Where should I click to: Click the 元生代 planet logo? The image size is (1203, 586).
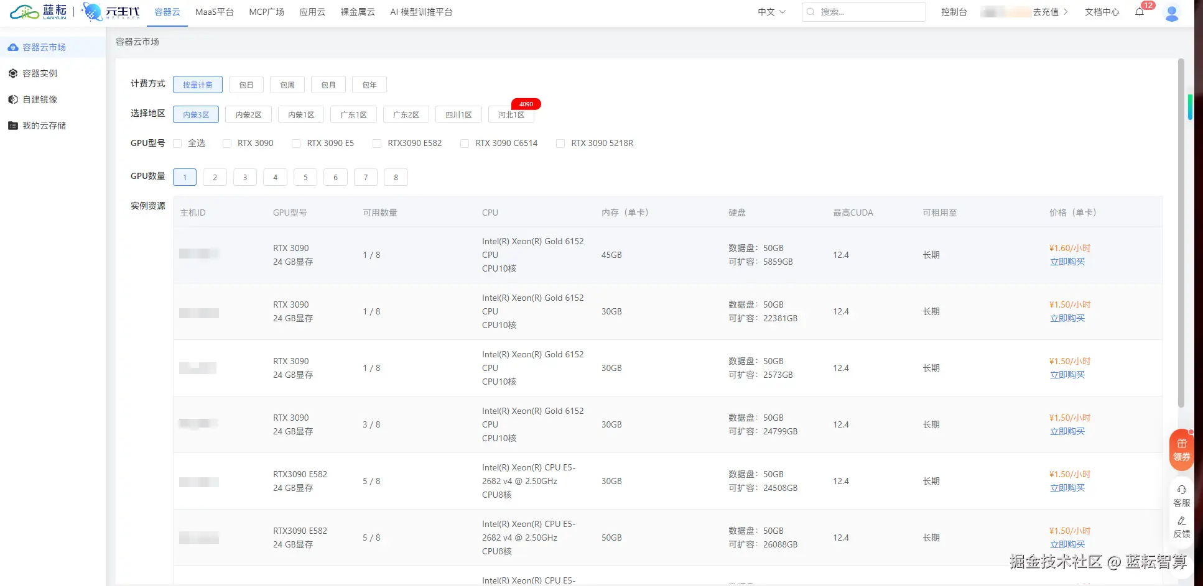tap(110, 12)
